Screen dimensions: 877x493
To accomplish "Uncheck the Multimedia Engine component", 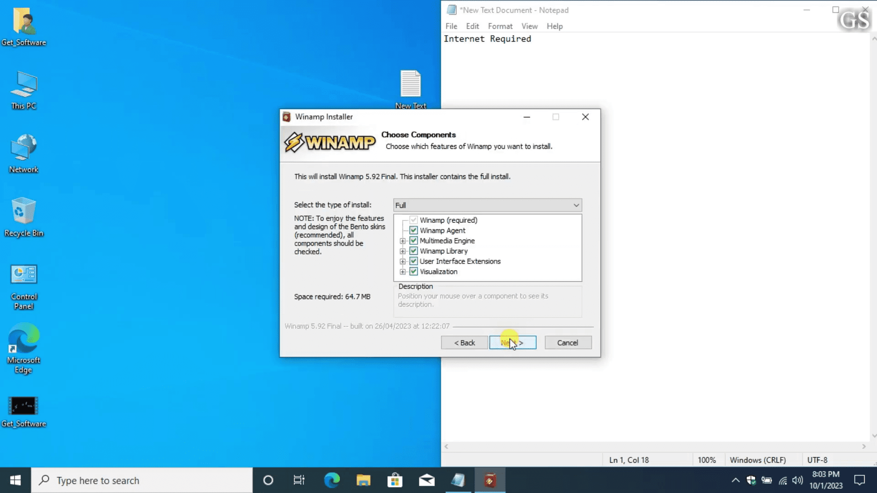I will coord(413,241).
